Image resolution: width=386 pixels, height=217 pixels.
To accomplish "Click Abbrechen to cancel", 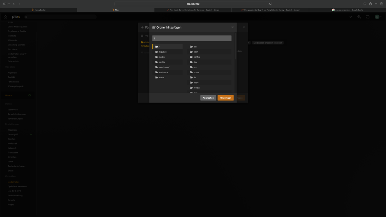I will [208, 98].
